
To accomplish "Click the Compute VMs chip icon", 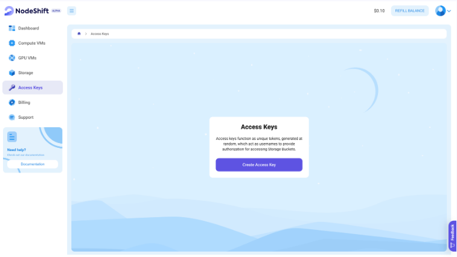I will pyautogui.click(x=12, y=43).
